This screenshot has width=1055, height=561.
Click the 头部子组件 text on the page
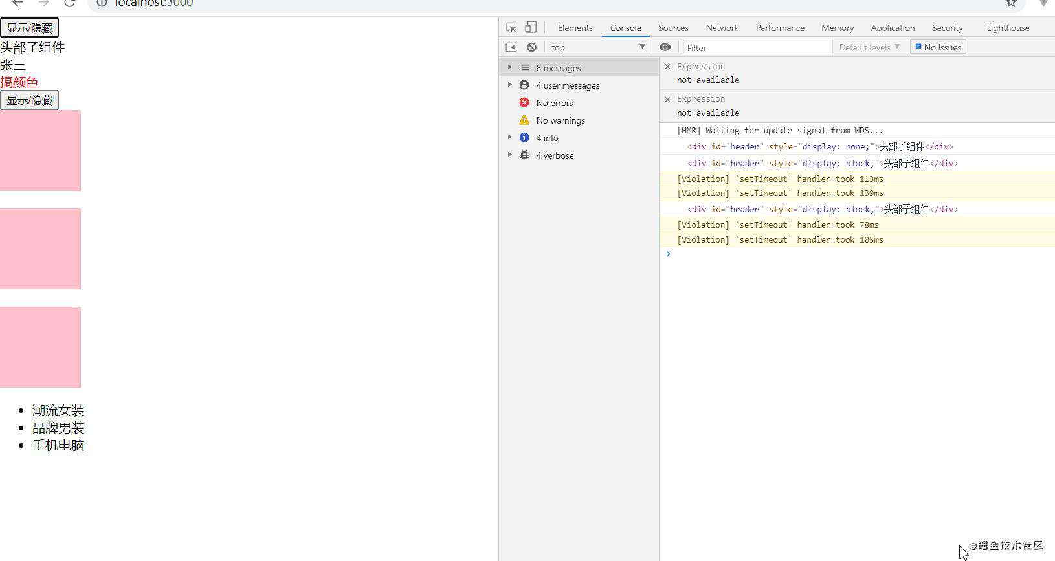click(32, 47)
